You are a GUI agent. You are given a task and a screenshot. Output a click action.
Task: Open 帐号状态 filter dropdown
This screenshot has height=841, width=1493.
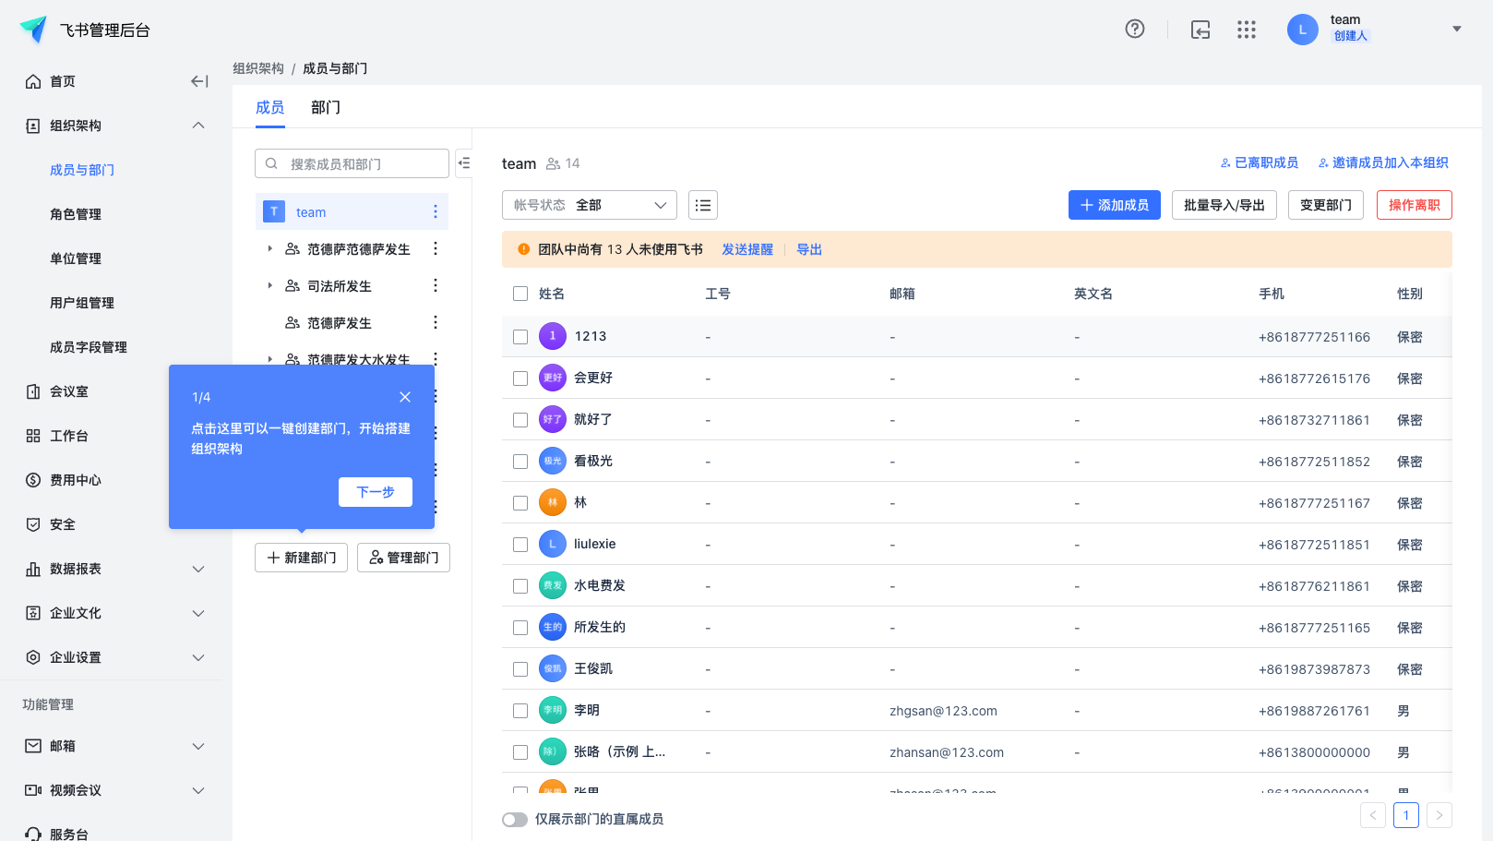pyautogui.click(x=590, y=205)
